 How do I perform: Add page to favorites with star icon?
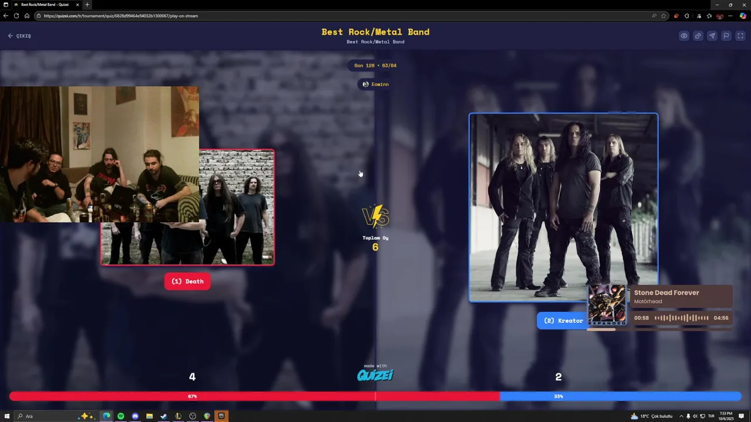tap(664, 16)
